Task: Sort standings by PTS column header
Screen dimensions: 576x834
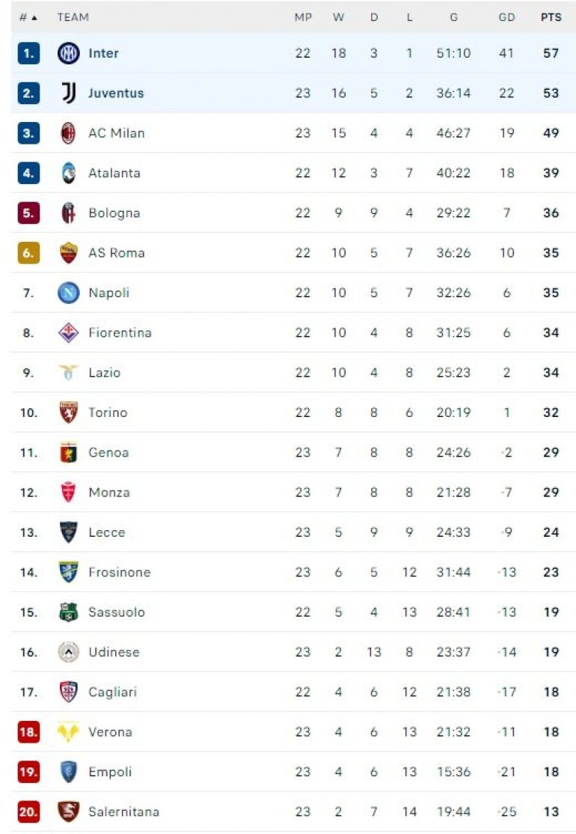Action: tap(551, 17)
